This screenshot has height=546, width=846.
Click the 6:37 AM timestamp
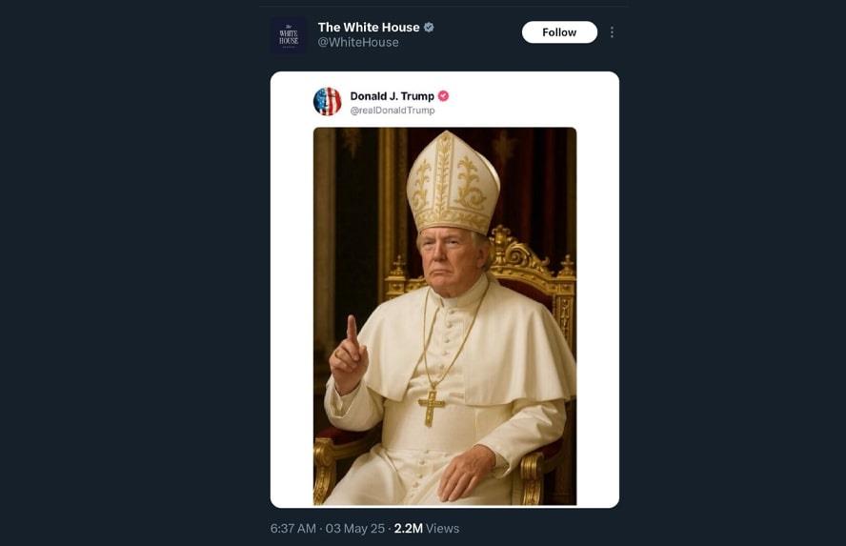pyautogui.click(x=292, y=528)
